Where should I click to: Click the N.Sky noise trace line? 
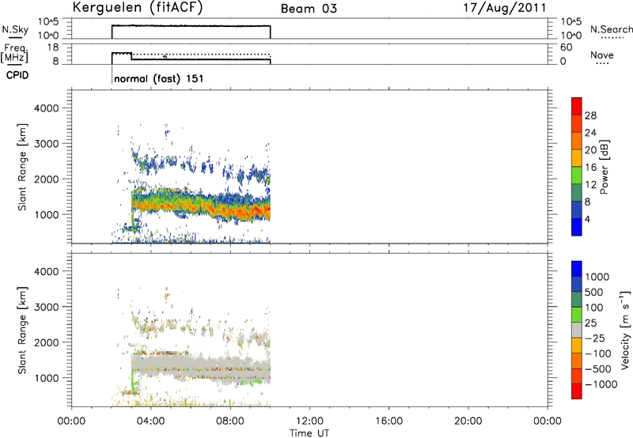pos(191,26)
